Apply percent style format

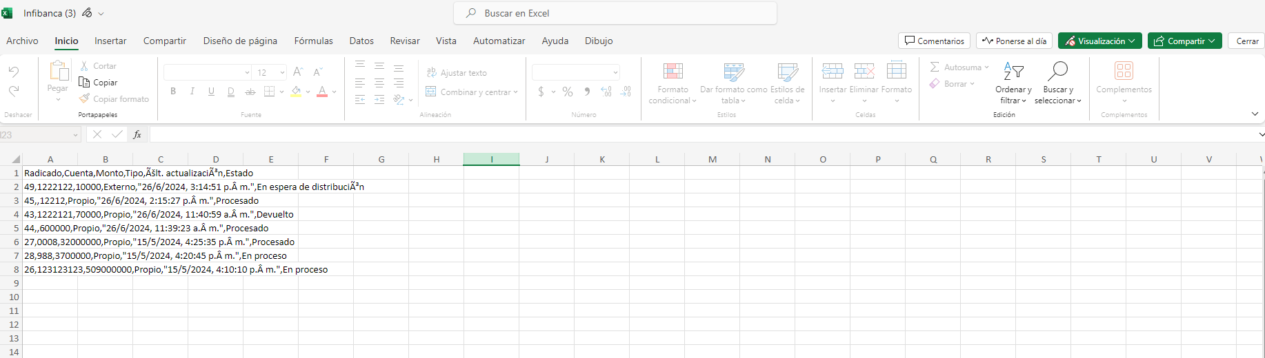(x=568, y=92)
